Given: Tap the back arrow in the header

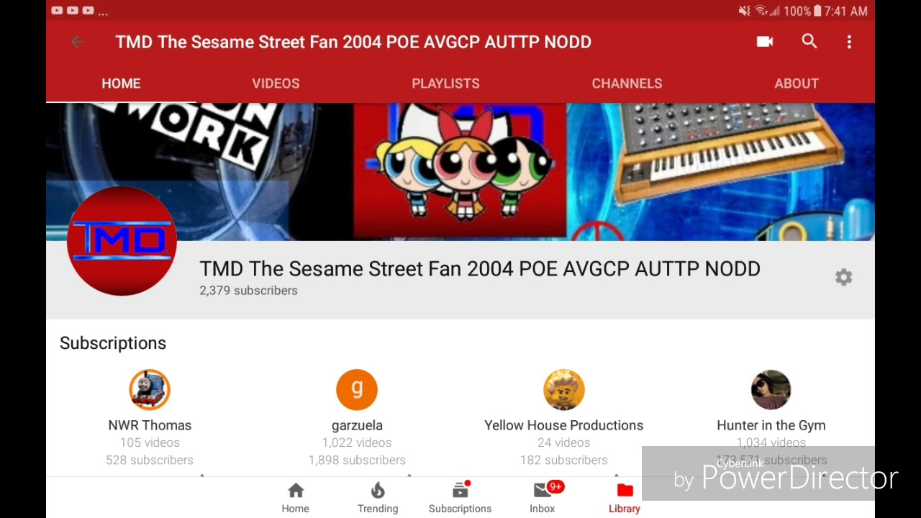Looking at the screenshot, I should (x=77, y=42).
